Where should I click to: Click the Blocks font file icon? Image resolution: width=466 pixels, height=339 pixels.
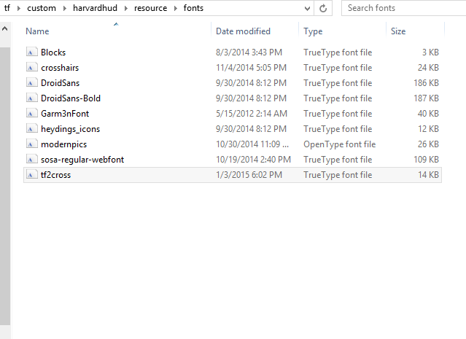click(x=31, y=52)
